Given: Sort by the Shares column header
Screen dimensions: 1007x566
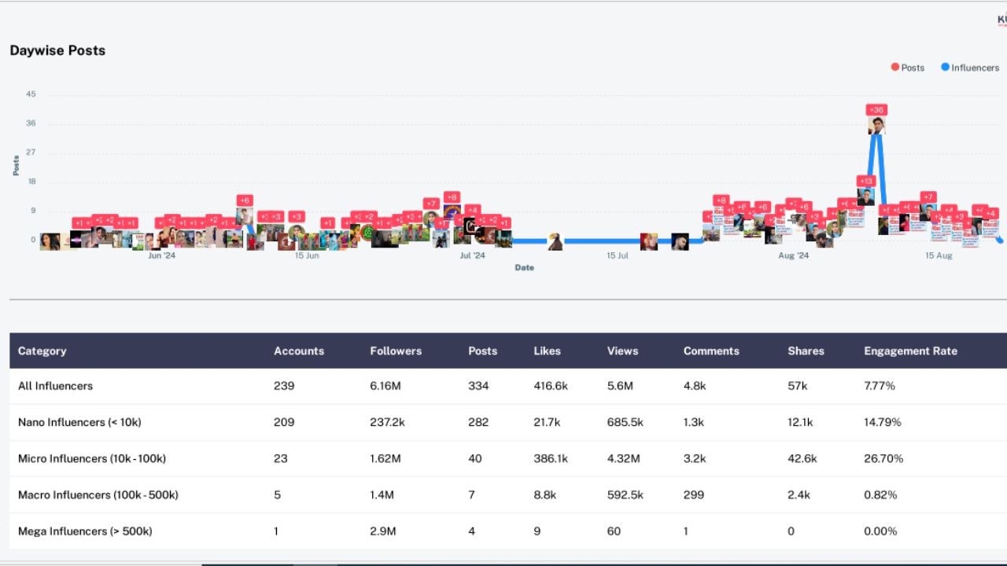Looking at the screenshot, I should pos(806,351).
